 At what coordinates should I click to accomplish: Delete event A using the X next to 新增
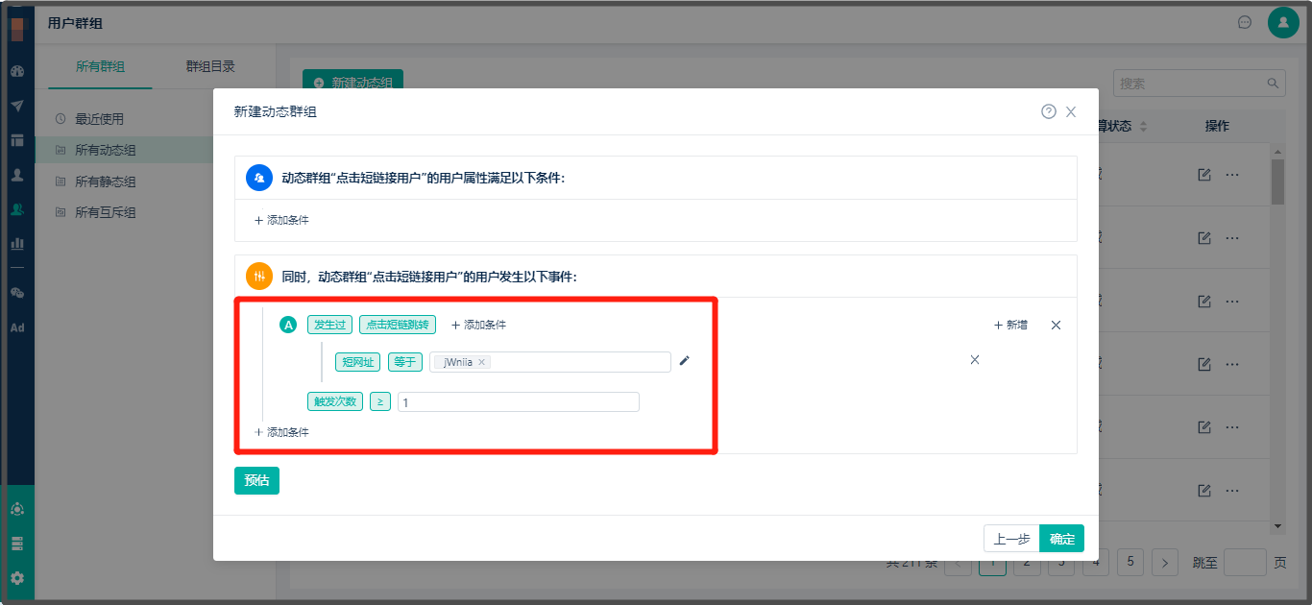tap(1056, 325)
